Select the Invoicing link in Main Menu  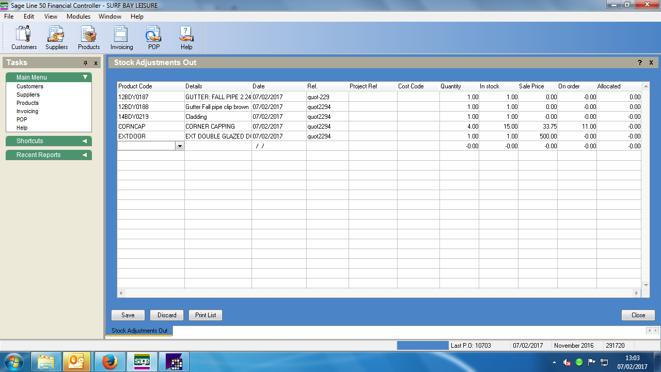(27, 111)
